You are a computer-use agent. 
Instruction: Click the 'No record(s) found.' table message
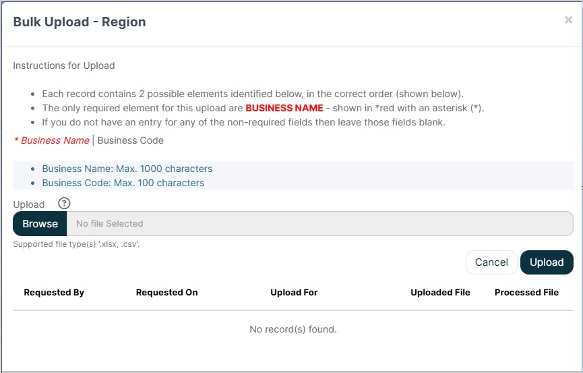(x=293, y=329)
